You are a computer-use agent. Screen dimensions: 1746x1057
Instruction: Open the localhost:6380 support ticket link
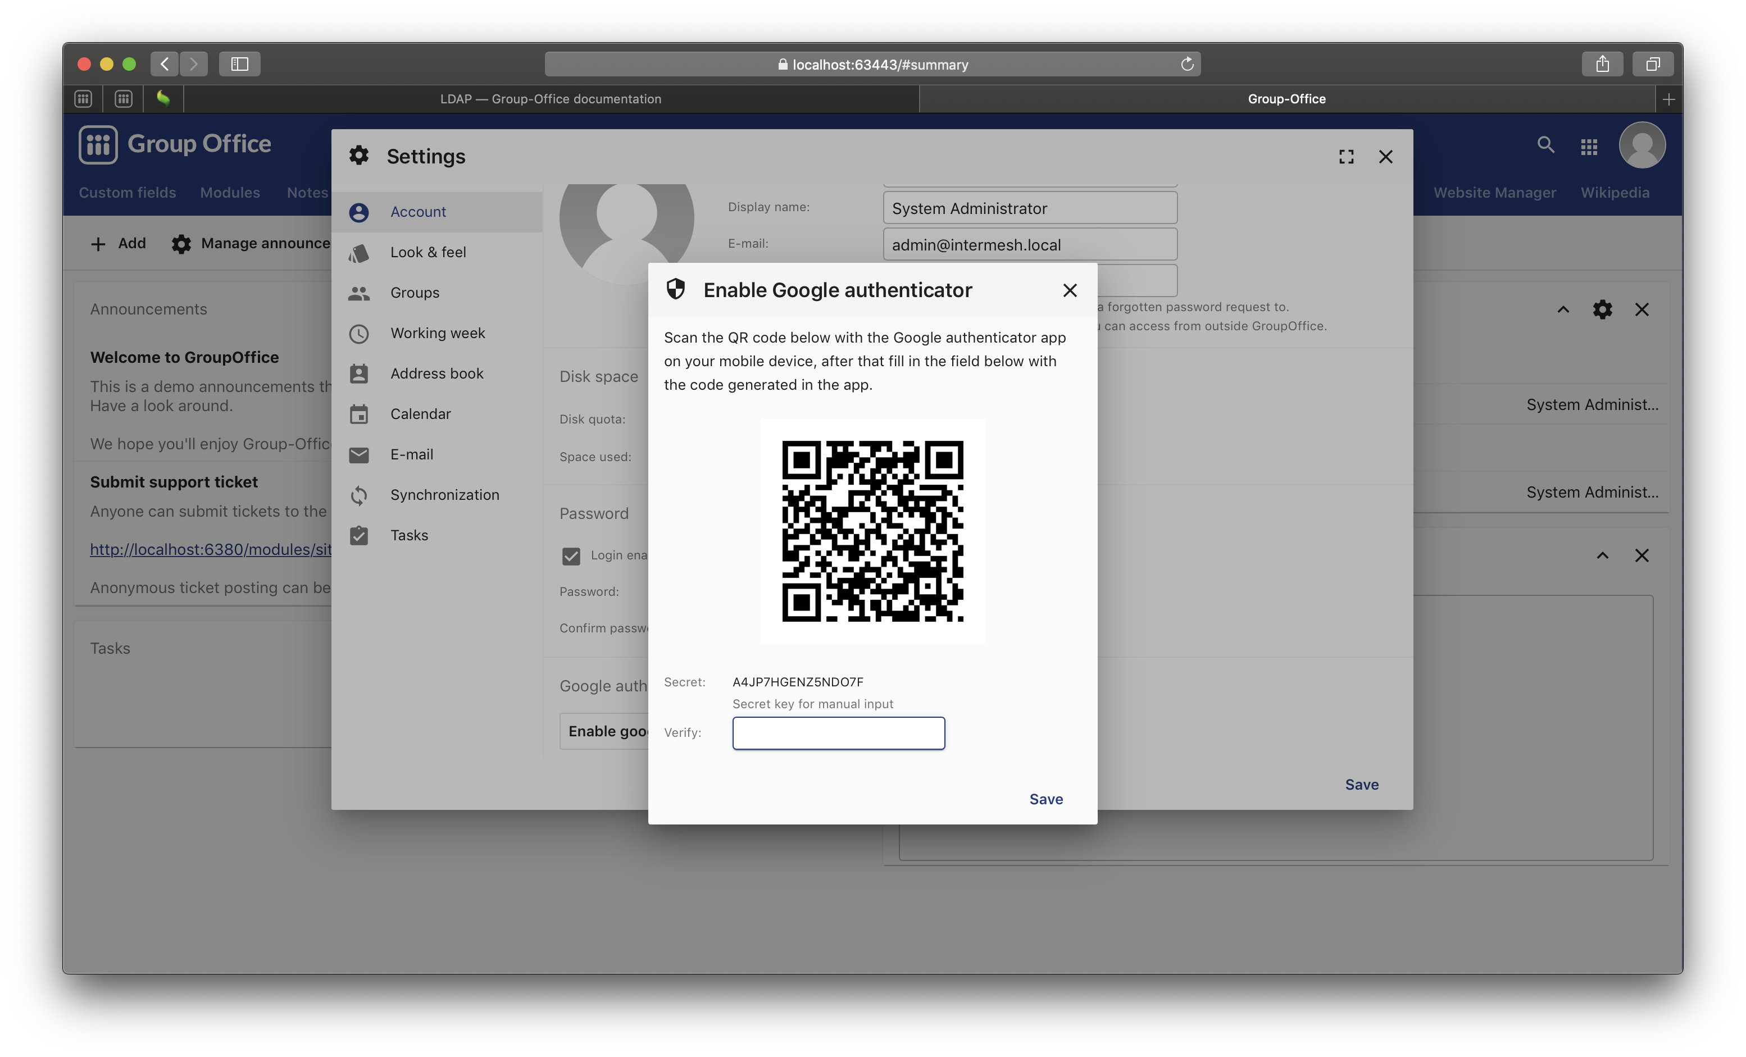click(211, 549)
